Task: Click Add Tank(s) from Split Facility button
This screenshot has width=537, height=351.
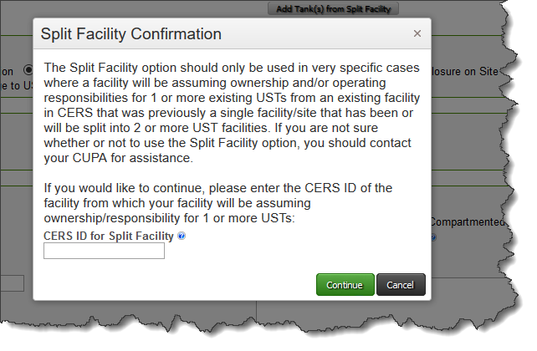Action: click(333, 8)
